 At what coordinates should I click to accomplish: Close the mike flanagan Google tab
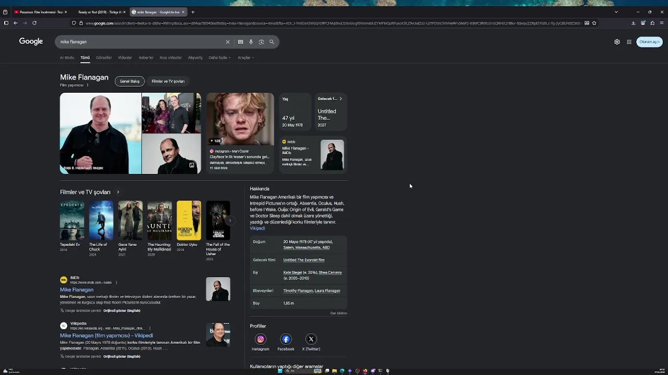click(183, 12)
